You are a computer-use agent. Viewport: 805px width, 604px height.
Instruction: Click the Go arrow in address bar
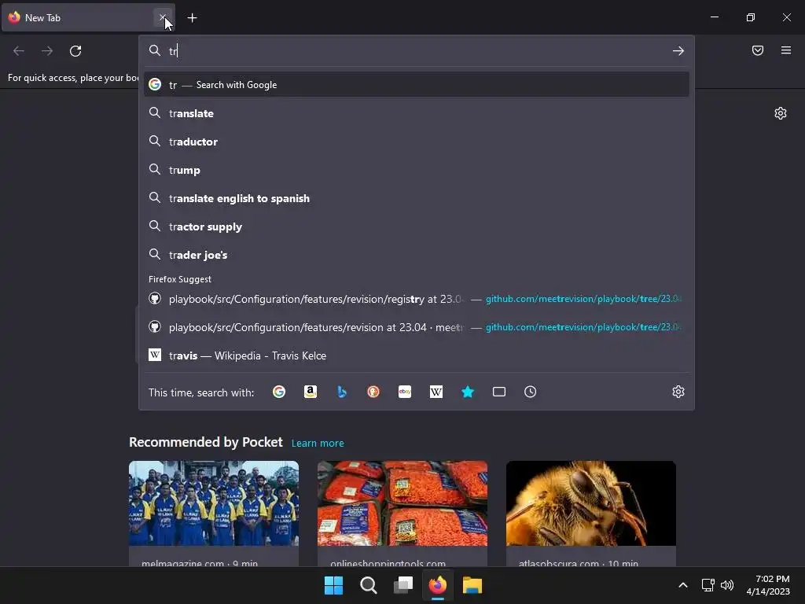678,51
